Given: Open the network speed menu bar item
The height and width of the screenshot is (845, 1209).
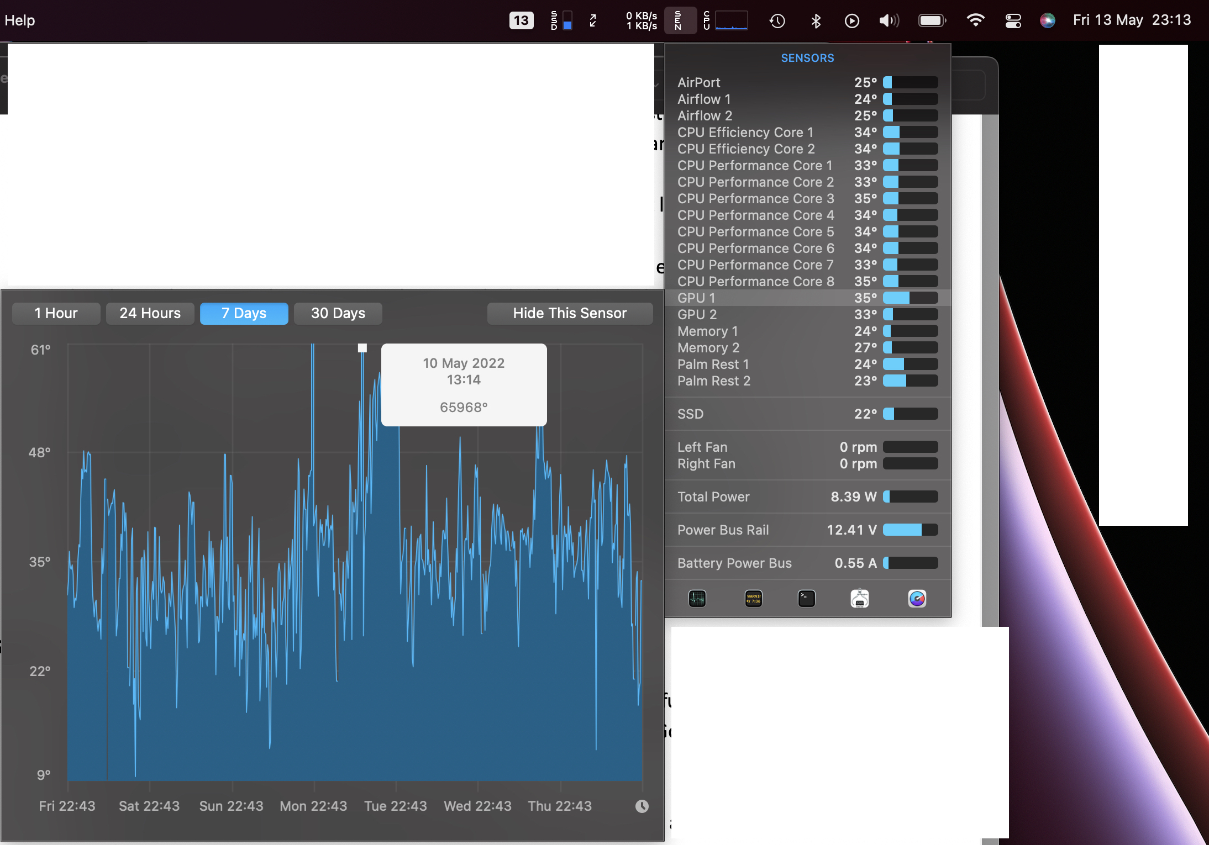Looking at the screenshot, I should (641, 20).
